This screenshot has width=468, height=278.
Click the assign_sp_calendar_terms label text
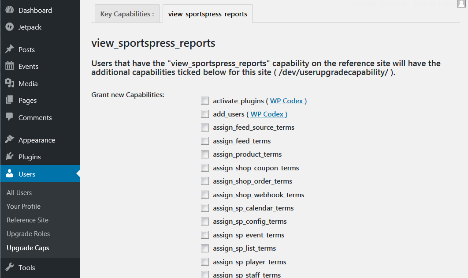253,208
